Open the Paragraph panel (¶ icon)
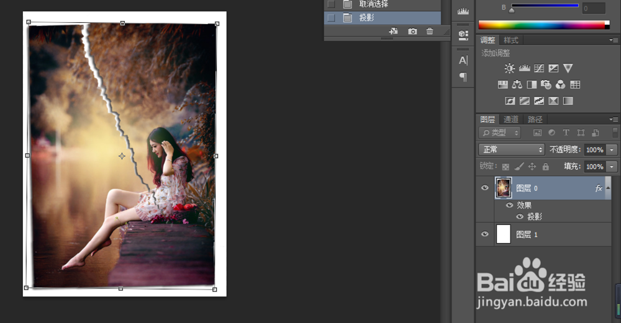Screen dimensions: 621x323 pyautogui.click(x=463, y=77)
